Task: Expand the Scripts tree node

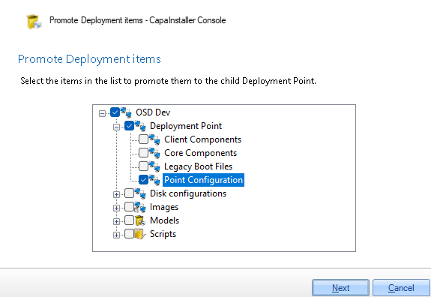Action: point(116,235)
